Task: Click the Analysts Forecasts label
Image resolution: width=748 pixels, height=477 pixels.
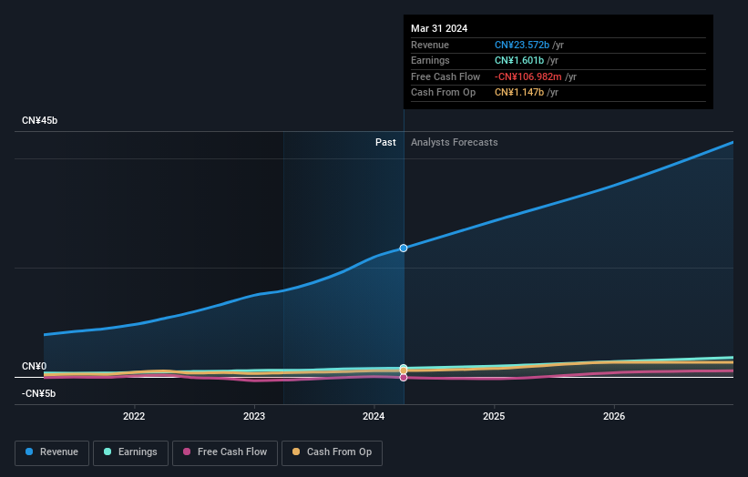Action: [x=454, y=143]
